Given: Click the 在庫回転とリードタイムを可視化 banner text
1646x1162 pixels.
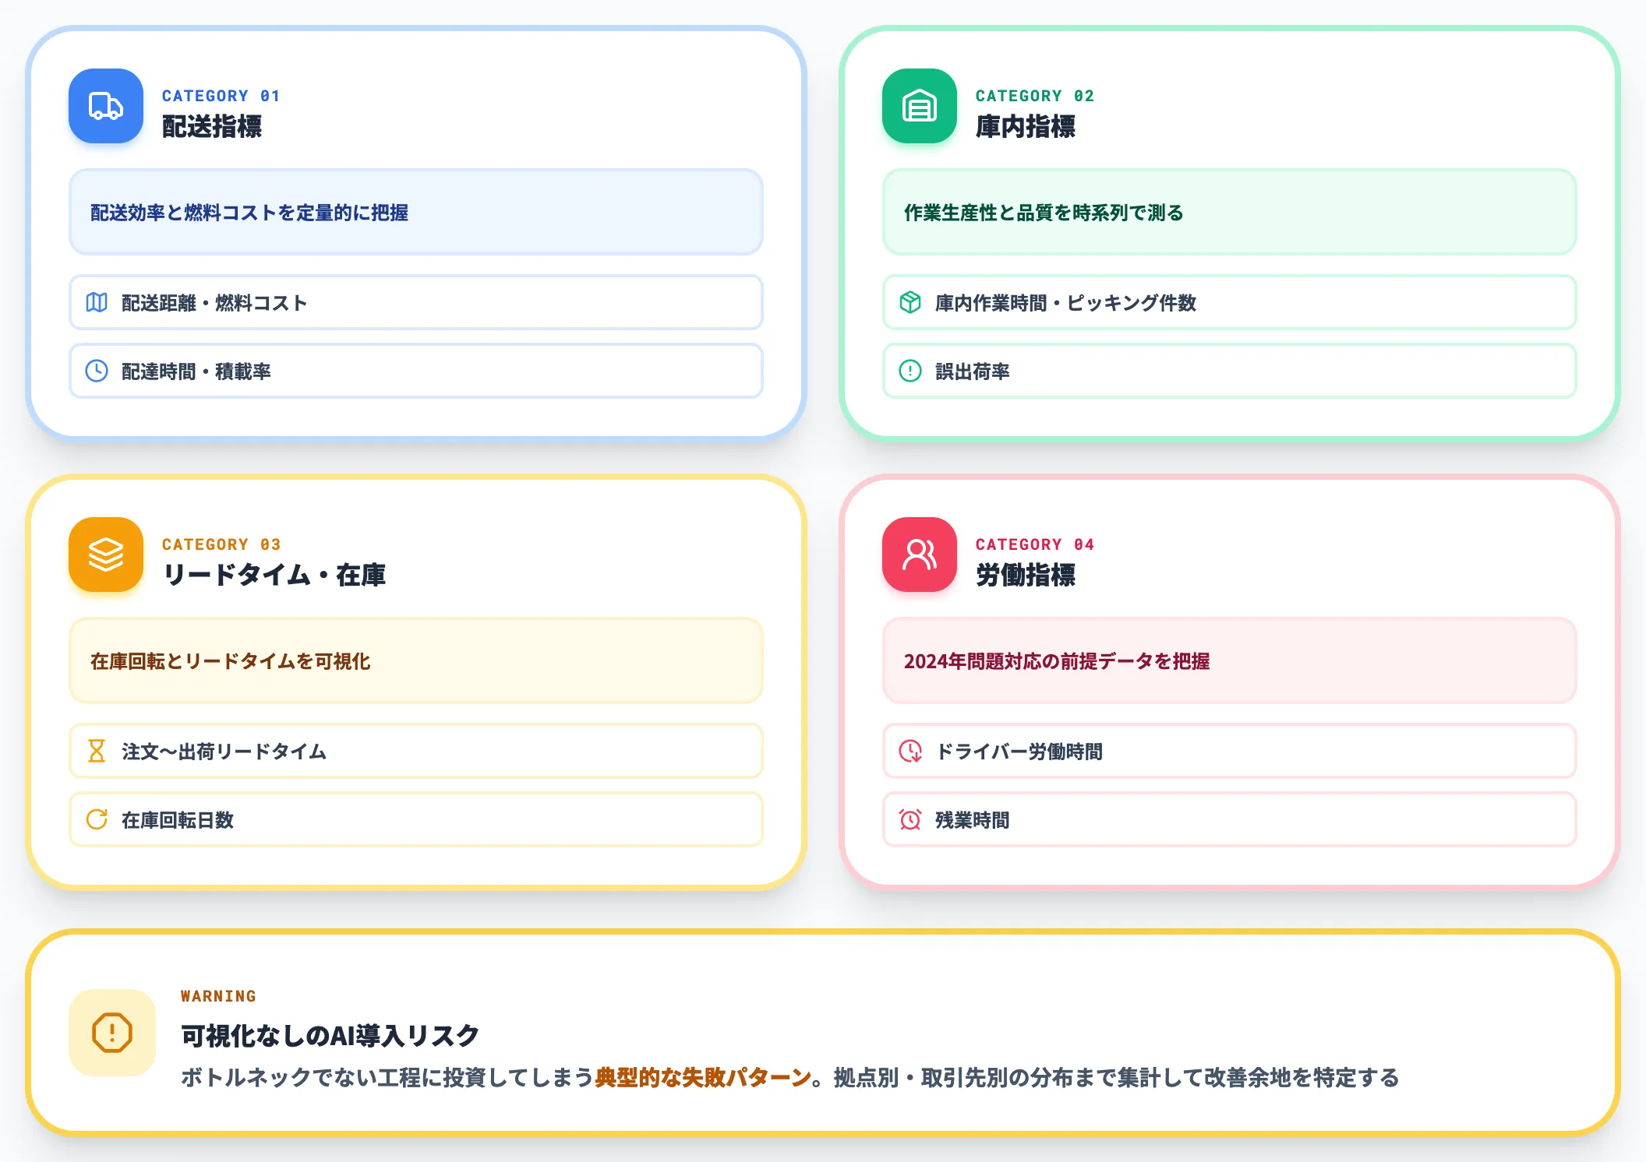Looking at the screenshot, I should (x=230, y=661).
